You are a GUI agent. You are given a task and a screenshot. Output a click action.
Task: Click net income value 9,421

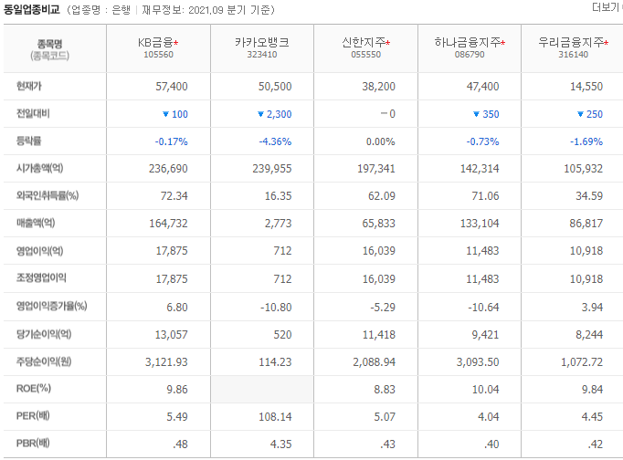click(485, 335)
